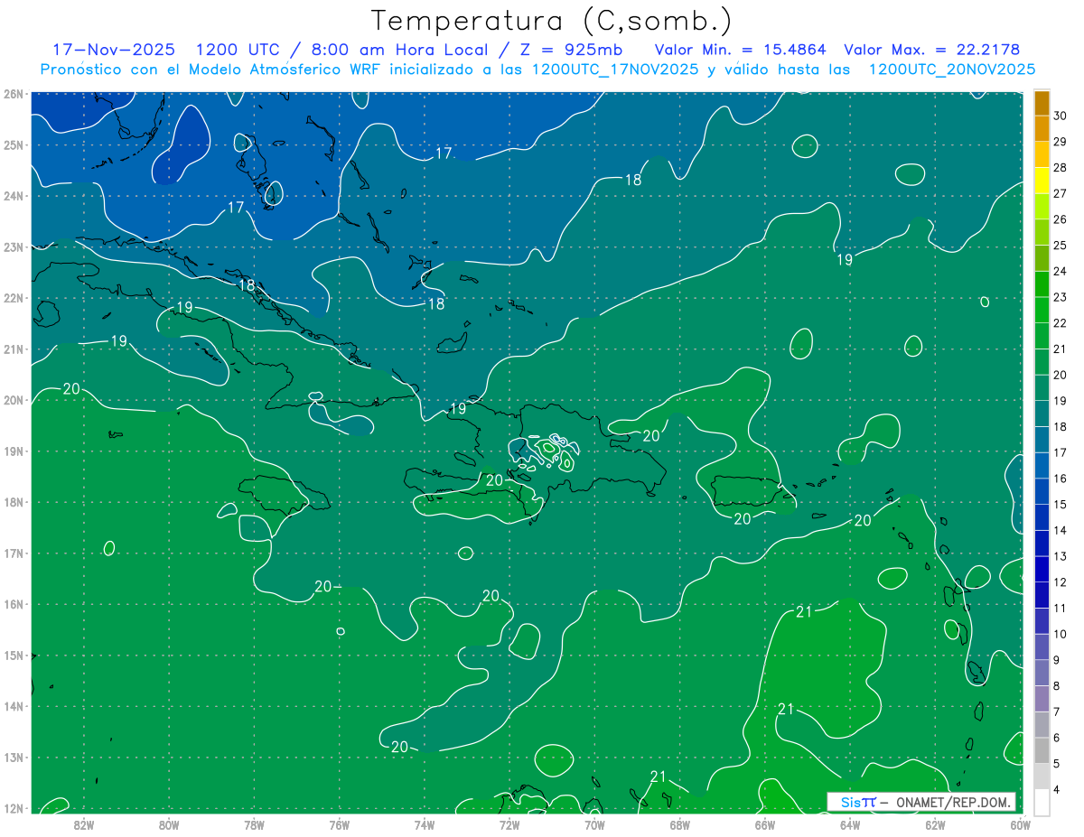Click the Valor Min. = 15.4864 readout

pos(743,50)
